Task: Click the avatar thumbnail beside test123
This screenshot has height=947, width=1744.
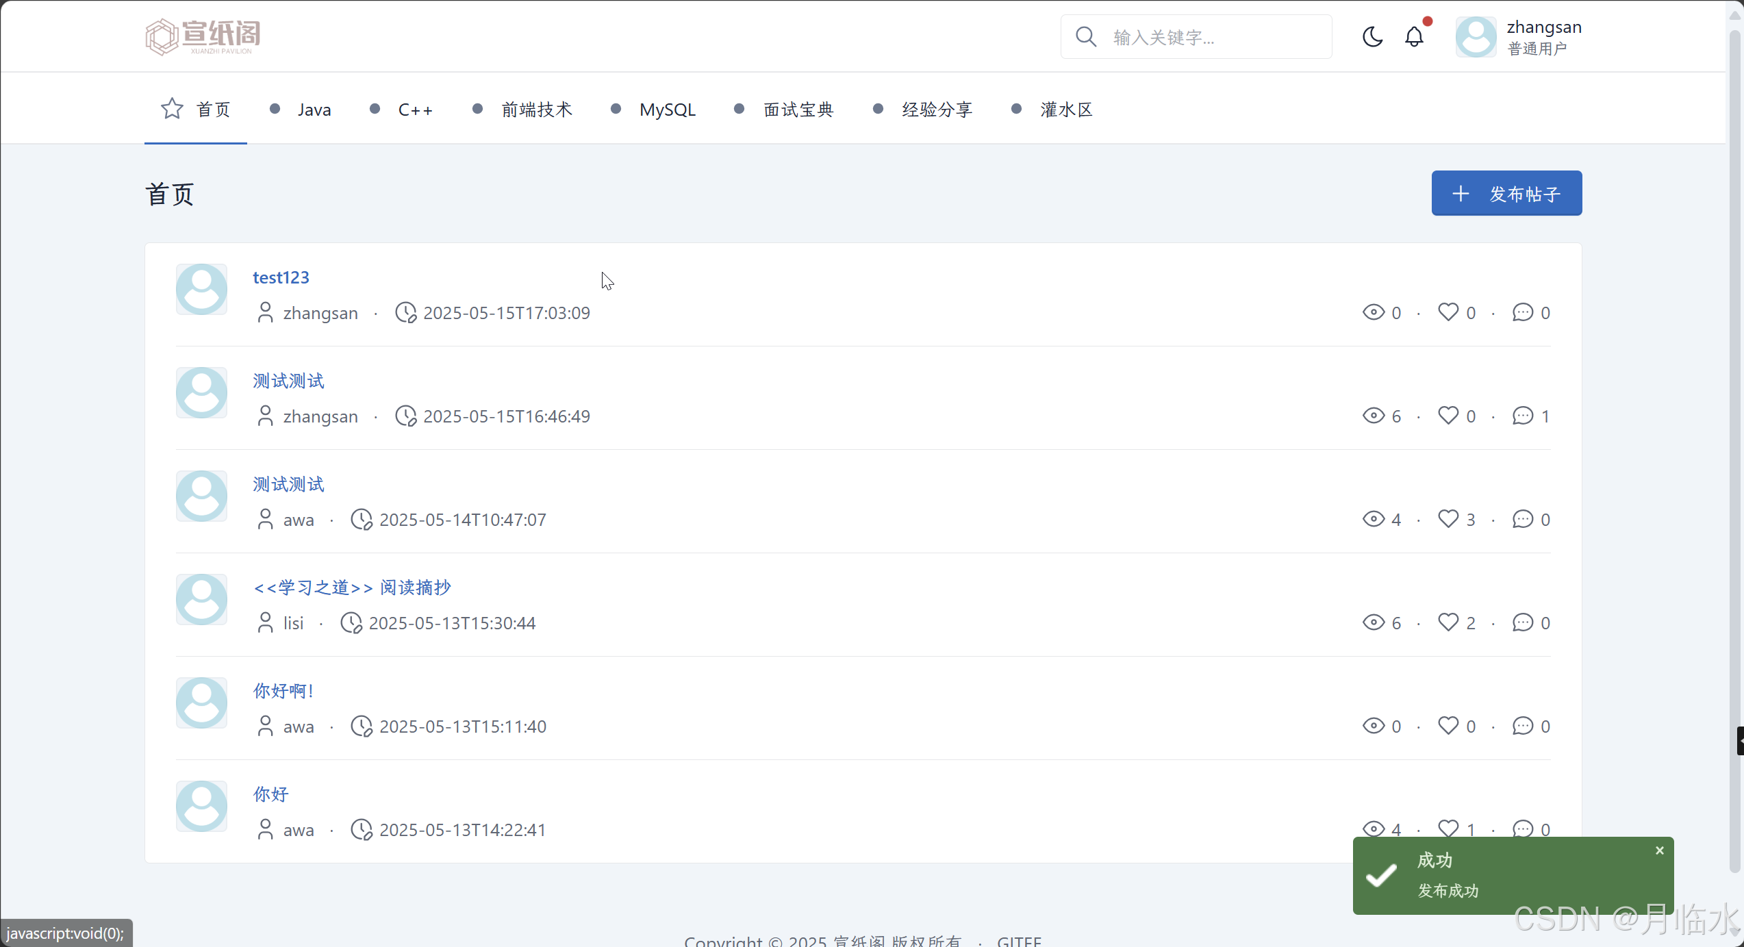Action: point(201,290)
